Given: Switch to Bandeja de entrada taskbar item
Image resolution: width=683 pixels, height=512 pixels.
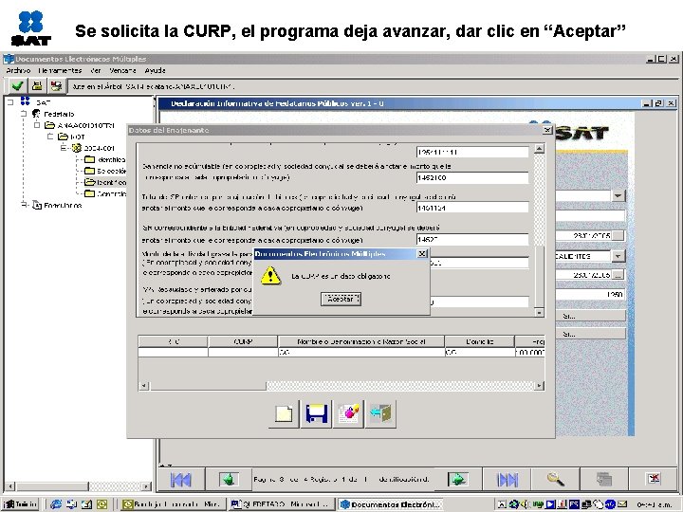Looking at the screenshot, I should [173, 504].
